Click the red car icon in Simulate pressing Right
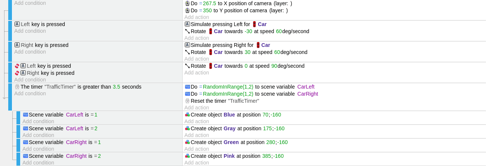Viewport: 486px width, 166px height. click(x=258, y=45)
